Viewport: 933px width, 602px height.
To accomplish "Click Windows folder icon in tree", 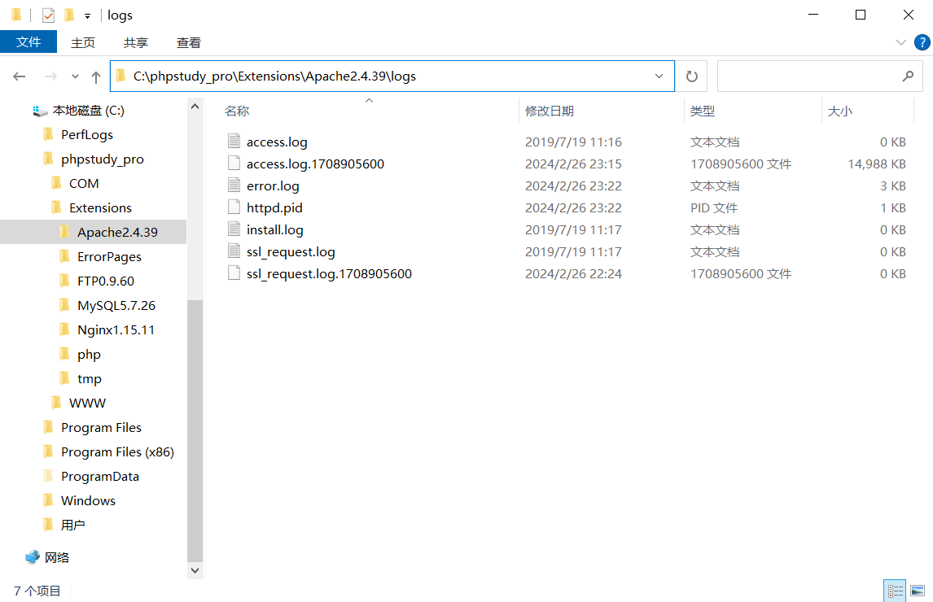I will click(x=48, y=499).
